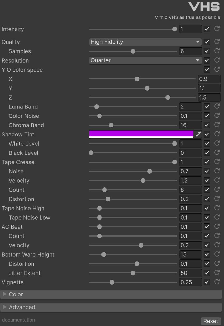Uncheck the Vignette override checkbox

point(207,282)
